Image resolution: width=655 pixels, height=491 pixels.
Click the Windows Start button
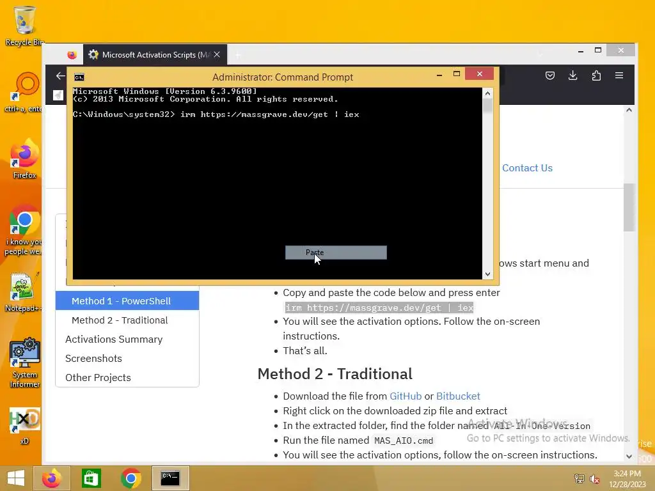(x=16, y=478)
